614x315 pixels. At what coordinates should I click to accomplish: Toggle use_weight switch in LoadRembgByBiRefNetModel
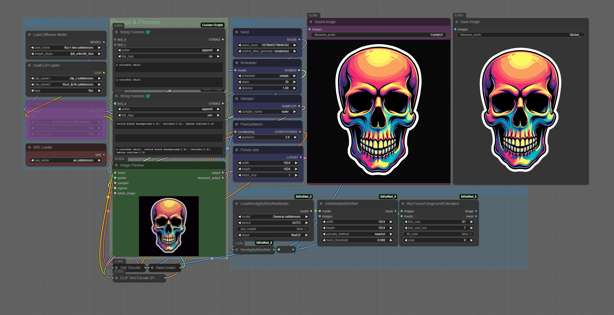[x=305, y=229]
